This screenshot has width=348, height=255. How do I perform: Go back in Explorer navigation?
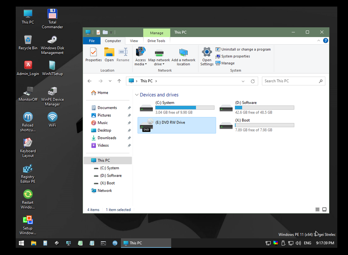pyautogui.click(x=90, y=81)
